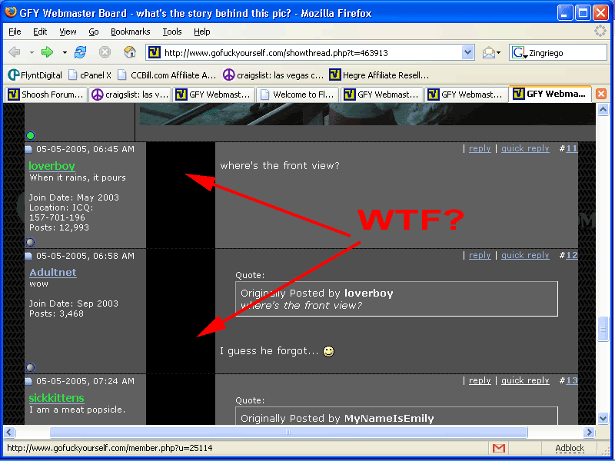Click the vertical scrollbar thumb
This screenshot has width=615, height=461.
tap(603, 329)
